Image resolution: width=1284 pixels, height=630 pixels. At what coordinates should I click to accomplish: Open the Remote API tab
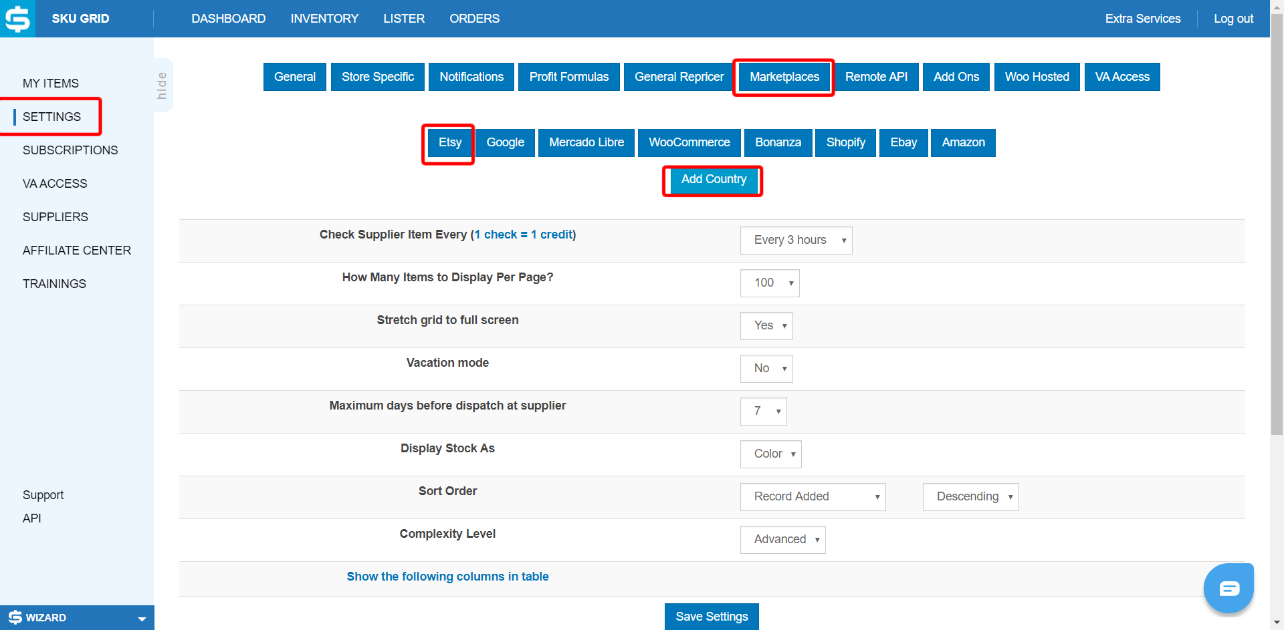[x=876, y=77]
